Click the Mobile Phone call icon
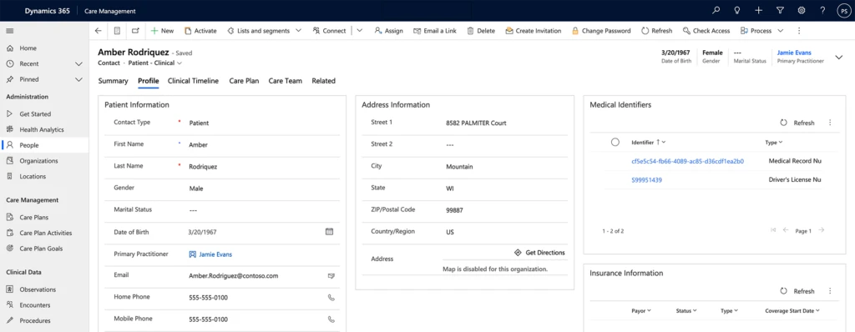This screenshot has width=855, height=332. (331, 319)
